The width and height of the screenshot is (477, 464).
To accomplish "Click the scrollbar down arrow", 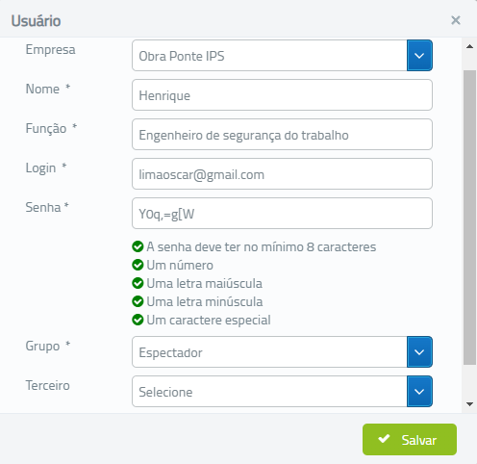I will click(469, 404).
